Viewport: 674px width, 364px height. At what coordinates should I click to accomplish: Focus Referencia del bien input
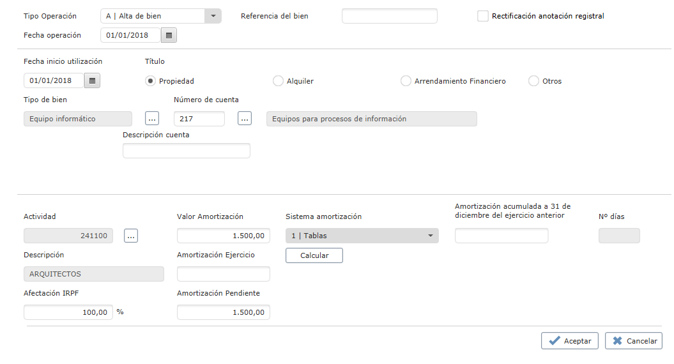coord(390,16)
